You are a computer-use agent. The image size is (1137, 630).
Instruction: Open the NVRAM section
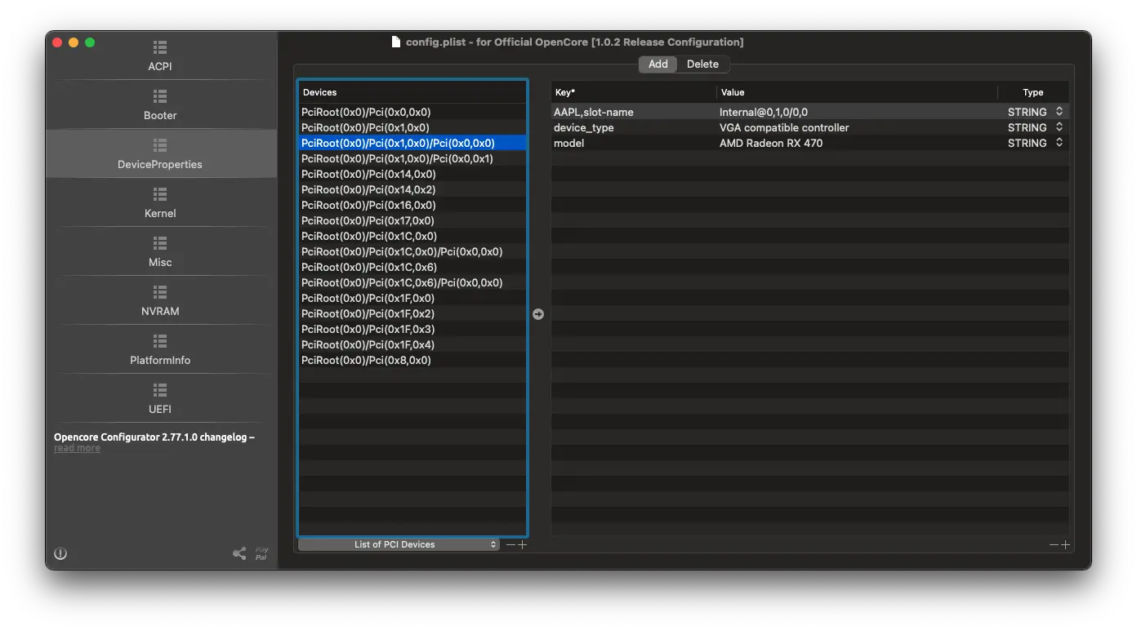point(160,300)
